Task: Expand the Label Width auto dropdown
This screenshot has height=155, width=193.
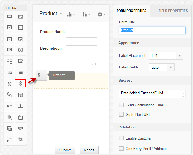Action: [x=161, y=67]
